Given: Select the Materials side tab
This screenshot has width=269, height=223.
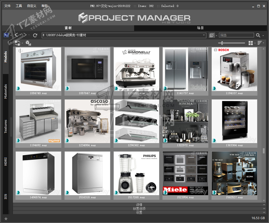Looking at the screenshot, I should click(x=6, y=91).
